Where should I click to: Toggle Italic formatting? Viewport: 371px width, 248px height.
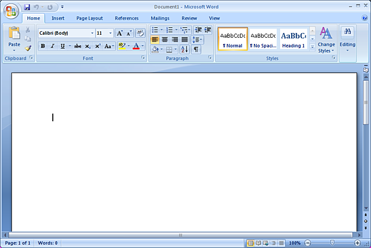(53, 46)
